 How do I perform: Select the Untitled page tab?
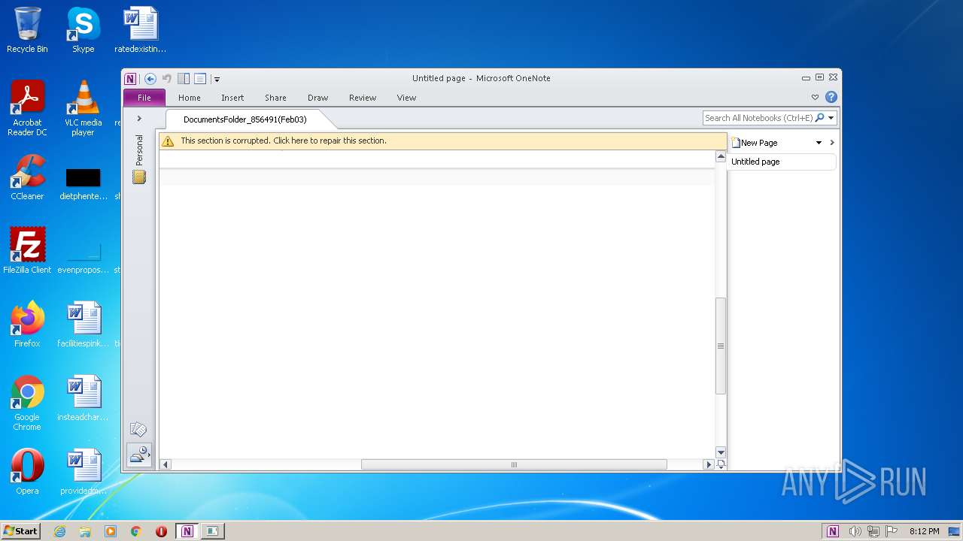[x=782, y=162]
